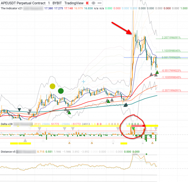Click the 17.380 indicator value
This screenshot has height=182, width=188.
pos(48,8)
